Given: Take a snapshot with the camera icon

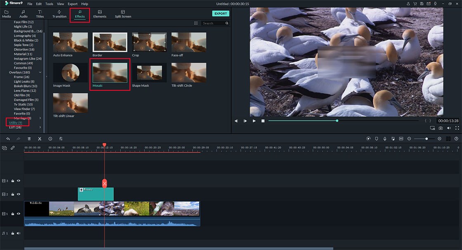Looking at the screenshot, I should (x=441, y=128).
